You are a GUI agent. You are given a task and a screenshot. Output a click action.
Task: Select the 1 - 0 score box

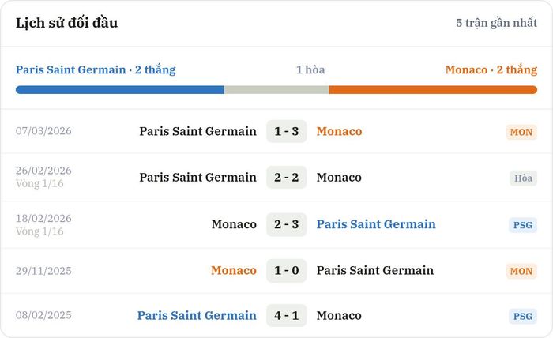coord(286,271)
